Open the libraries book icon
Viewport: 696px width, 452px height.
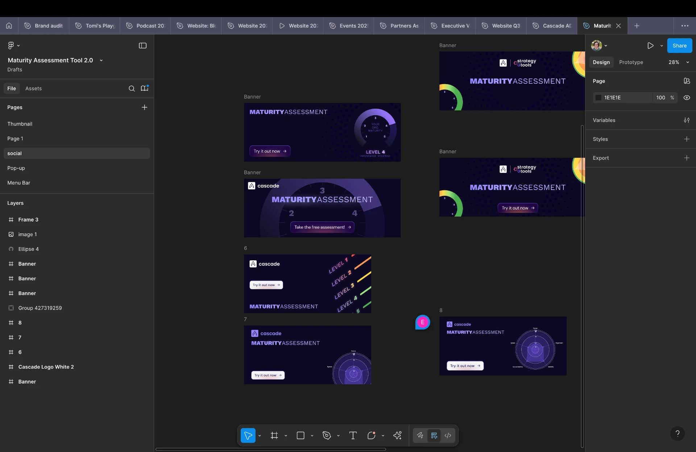pyautogui.click(x=144, y=88)
